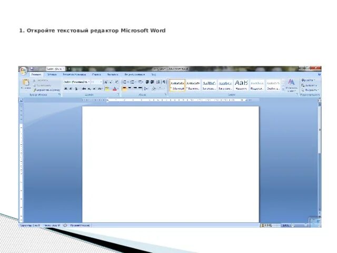Open the Styles group dialog launcher
The width and height of the screenshot is (337, 253).
coord(297,94)
